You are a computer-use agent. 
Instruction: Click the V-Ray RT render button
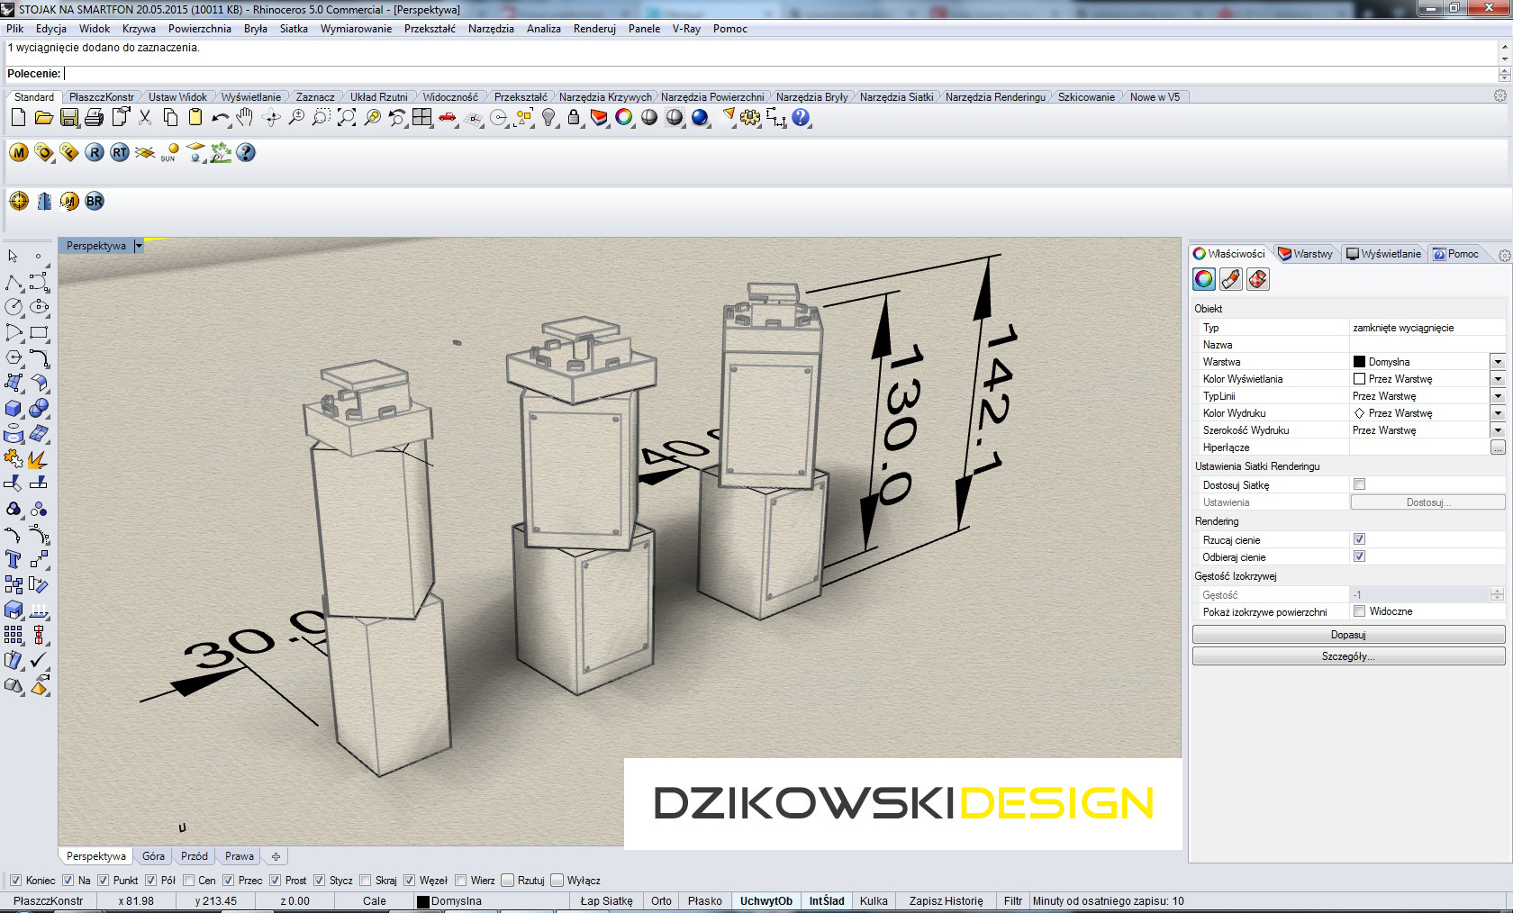pyautogui.click(x=120, y=153)
